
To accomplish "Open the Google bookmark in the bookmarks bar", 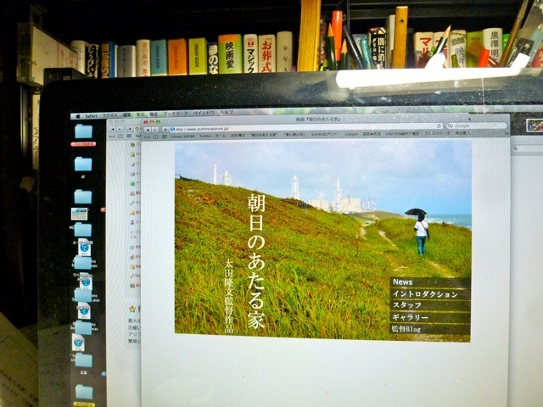I will click(x=351, y=134).
